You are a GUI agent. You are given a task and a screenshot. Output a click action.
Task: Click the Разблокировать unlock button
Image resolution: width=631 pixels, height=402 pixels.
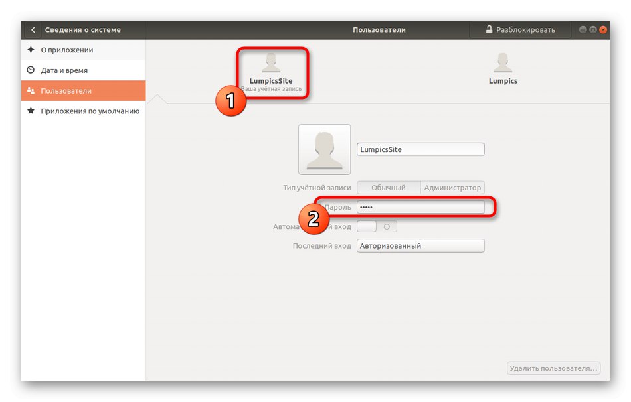click(x=520, y=30)
